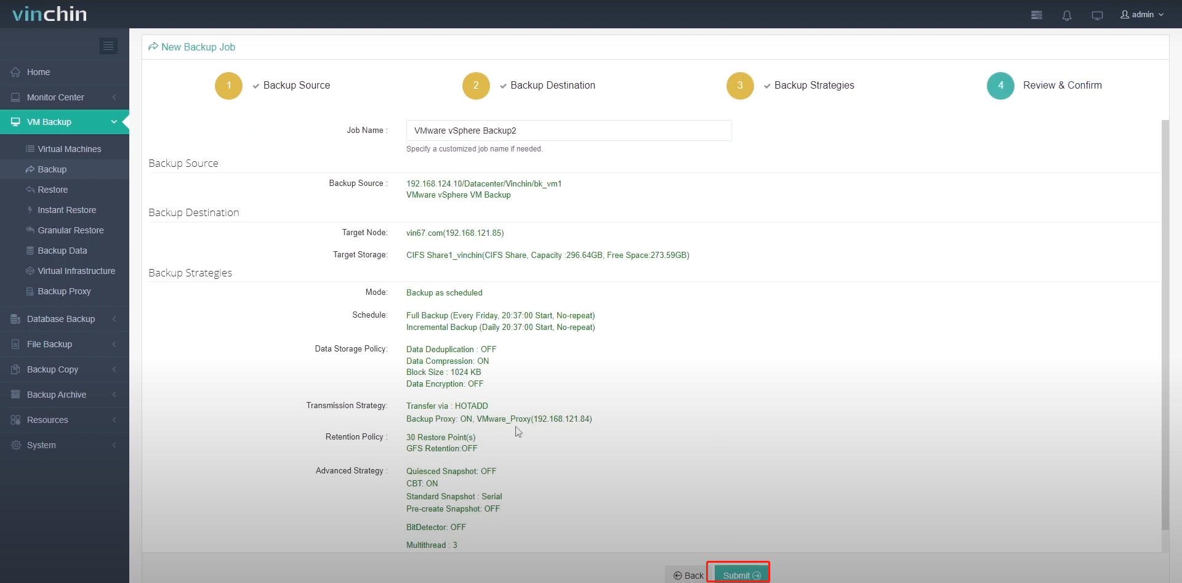1182x583 pixels.
Task: Click the Vinchin logo
Action: [49, 14]
